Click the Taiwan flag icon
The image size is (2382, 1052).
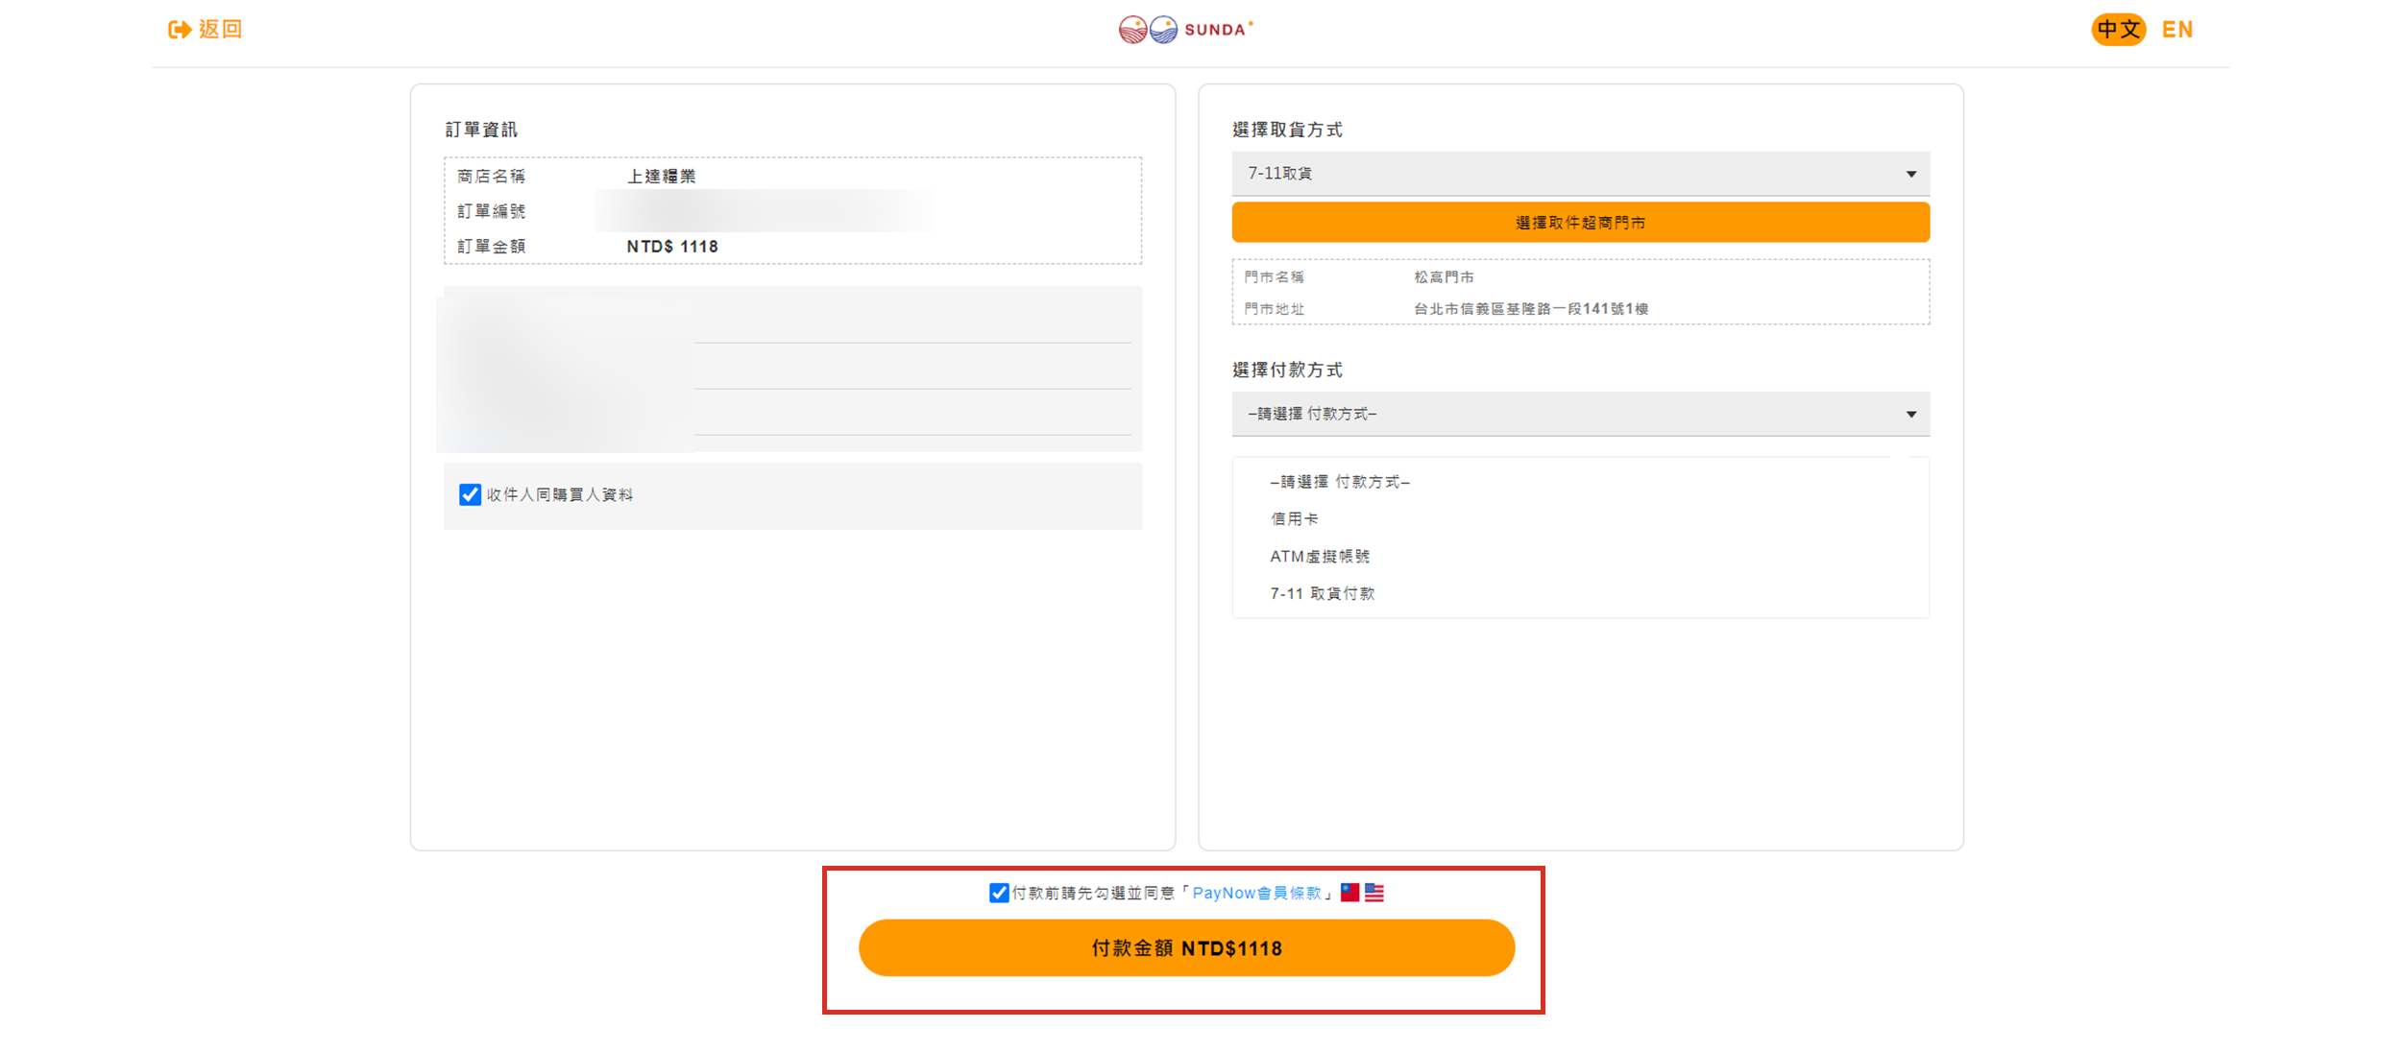click(1349, 892)
